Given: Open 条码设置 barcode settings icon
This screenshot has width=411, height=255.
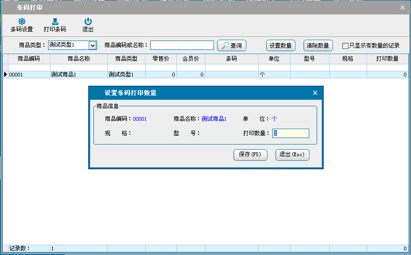Looking at the screenshot, I should tap(21, 22).
